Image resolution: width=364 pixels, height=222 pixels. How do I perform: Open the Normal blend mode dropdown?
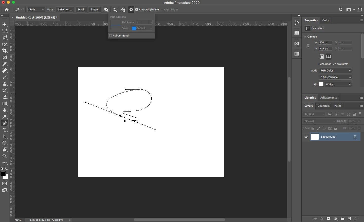(320, 121)
